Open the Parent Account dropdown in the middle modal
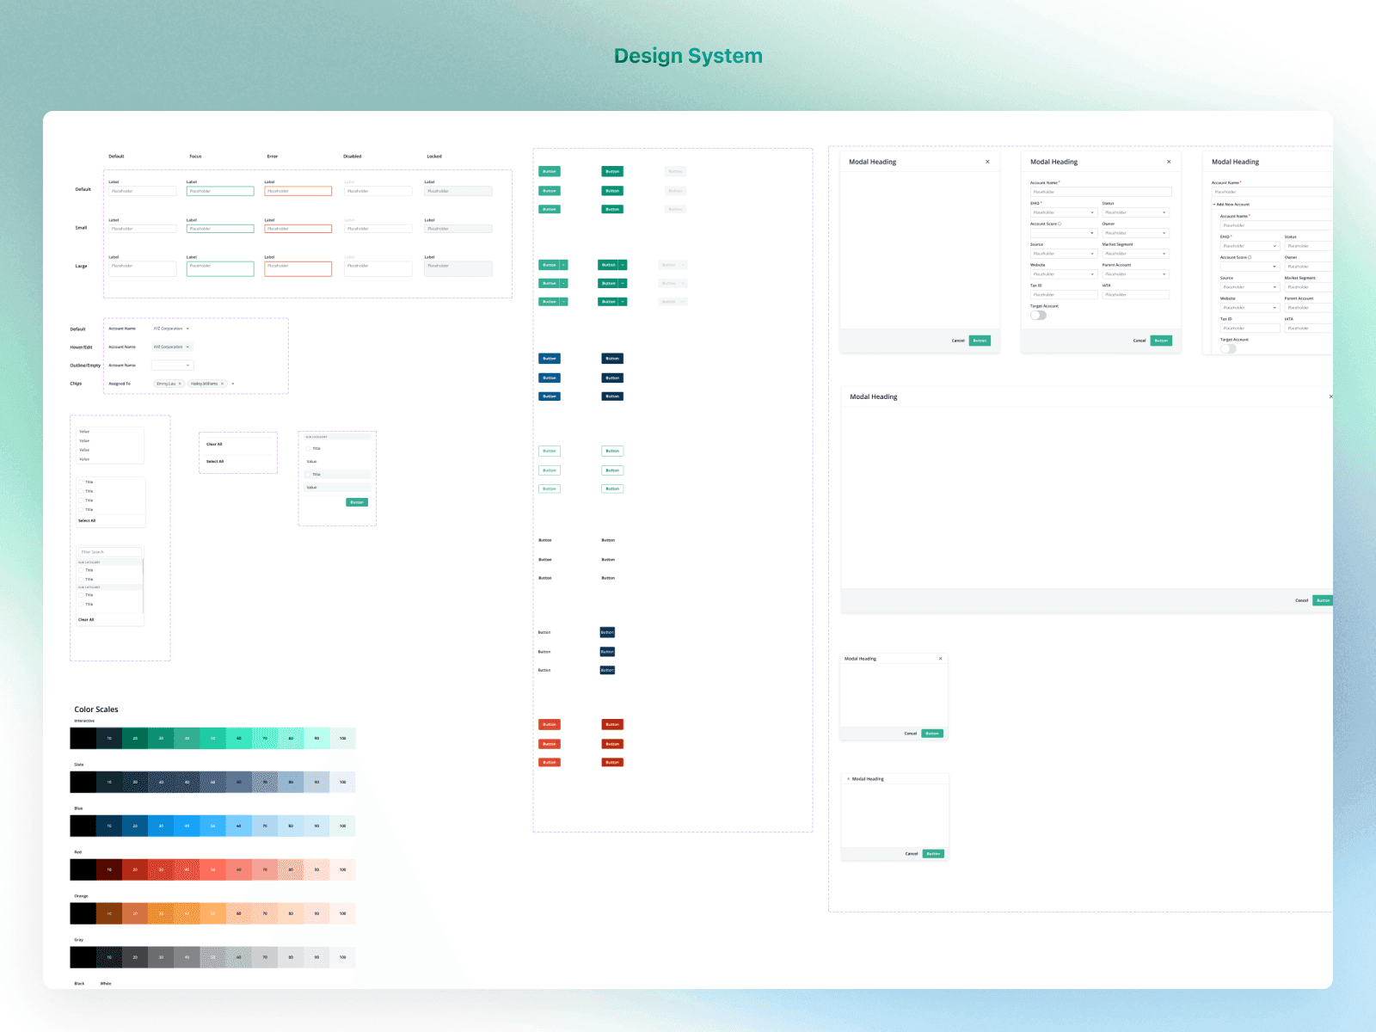The width and height of the screenshot is (1376, 1032). (x=1136, y=274)
